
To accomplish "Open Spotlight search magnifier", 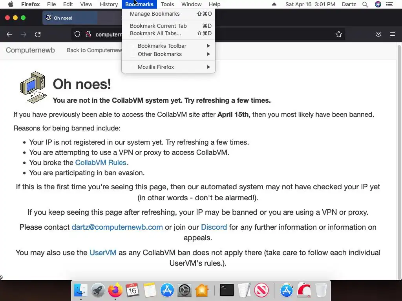I will (365, 4).
